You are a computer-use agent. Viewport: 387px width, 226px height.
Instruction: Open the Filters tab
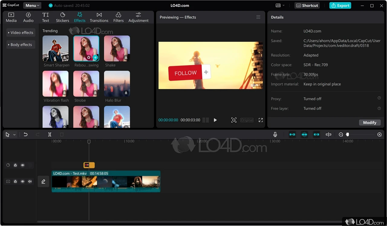(x=119, y=18)
